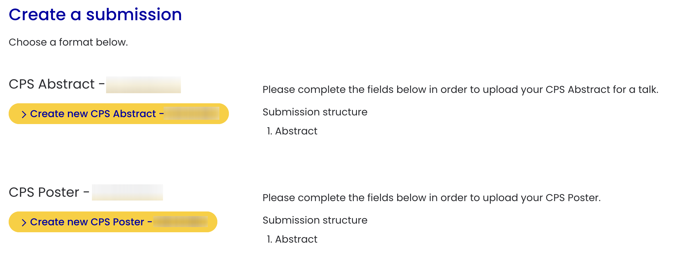Click the blurred label inside the CPS Abstract button

(x=191, y=114)
